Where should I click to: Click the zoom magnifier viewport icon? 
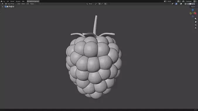click(x=196, y=19)
